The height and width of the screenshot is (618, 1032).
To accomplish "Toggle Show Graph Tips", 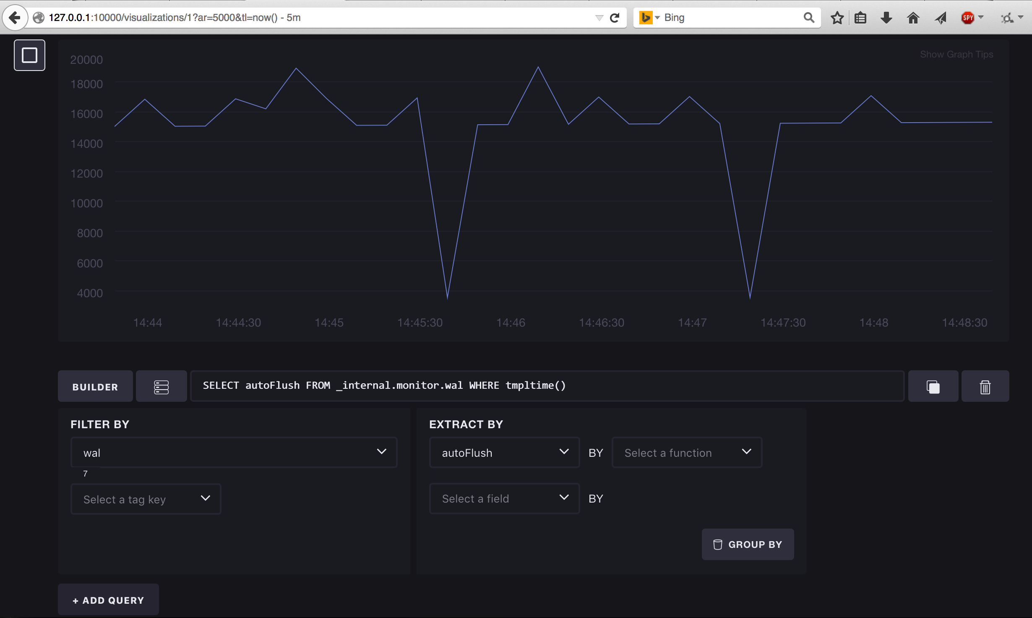I will [x=956, y=55].
